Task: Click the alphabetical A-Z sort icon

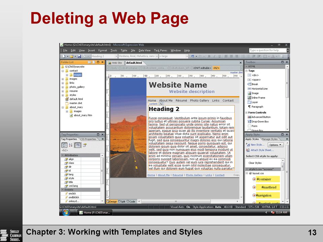Action: pyautogui.click(x=70, y=145)
